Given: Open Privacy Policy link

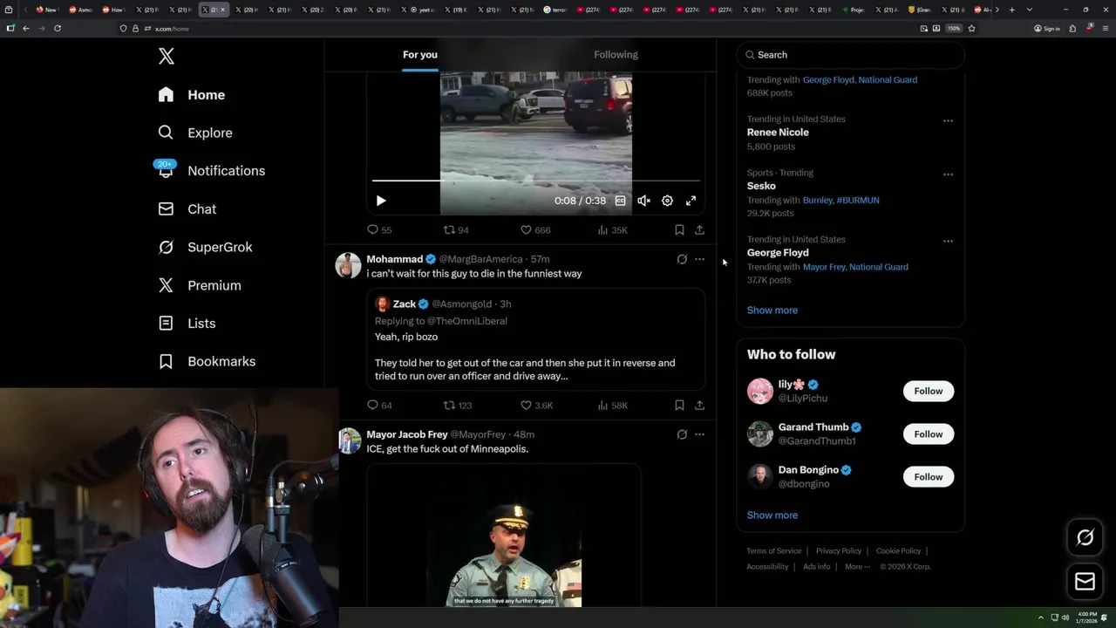Looking at the screenshot, I should point(839,551).
